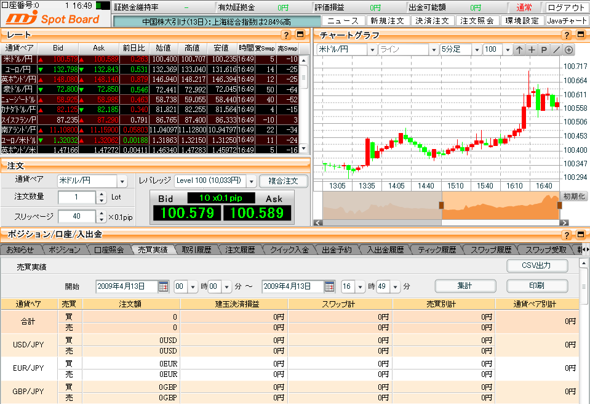
Task: Click the 初期化 chart reset button
Action: coord(574,196)
